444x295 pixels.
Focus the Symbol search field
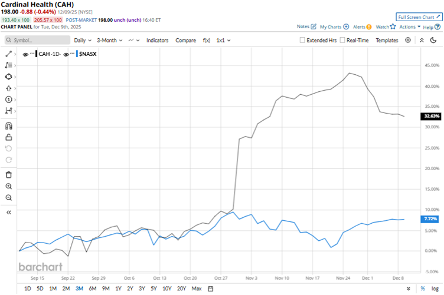(x=37, y=40)
